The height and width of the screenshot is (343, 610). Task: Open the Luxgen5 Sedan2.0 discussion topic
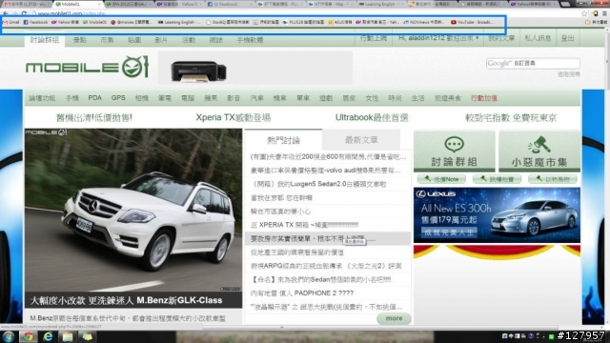[319, 184]
